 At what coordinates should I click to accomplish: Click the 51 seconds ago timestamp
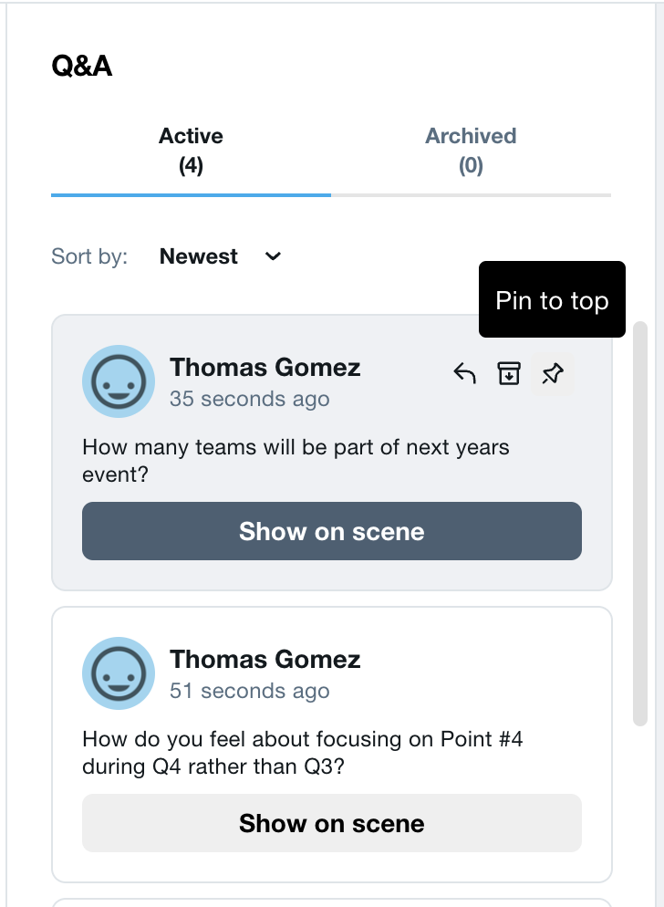(249, 691)
